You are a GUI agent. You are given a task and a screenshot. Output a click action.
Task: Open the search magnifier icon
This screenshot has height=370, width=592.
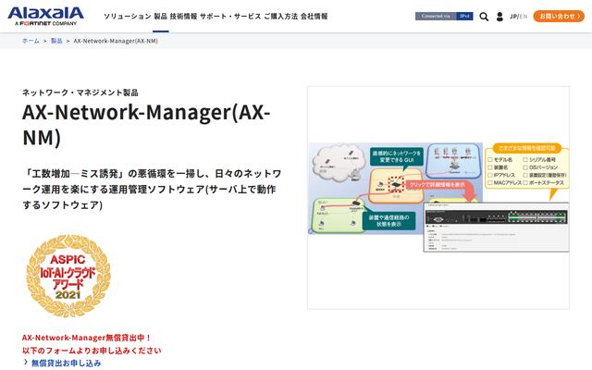coord(484,17)
